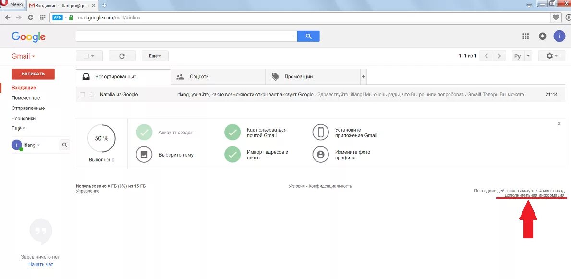This screenshot has width=571, height=279.
Task: Search for chat contacts
Action: pyautogui.click(x=65, y=145)
